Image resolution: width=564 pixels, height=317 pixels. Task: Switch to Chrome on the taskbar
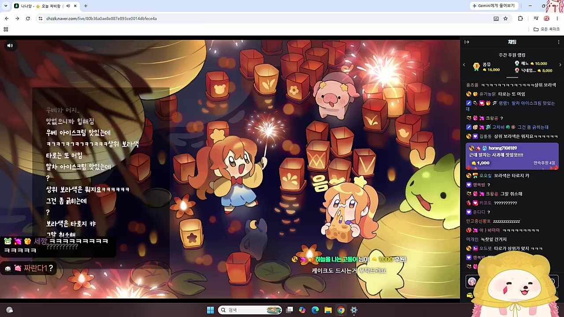(341, 310)
